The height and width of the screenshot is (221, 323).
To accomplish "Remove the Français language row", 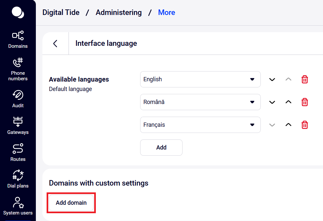I will 305,125.
